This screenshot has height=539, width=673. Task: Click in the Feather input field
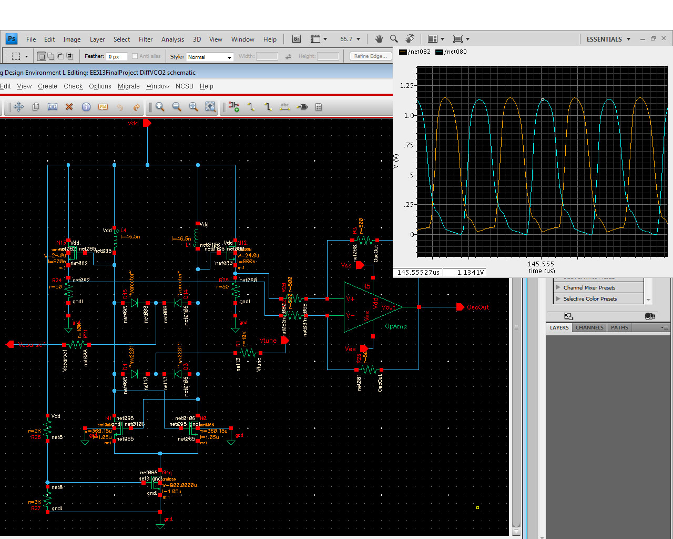tap(117, 57)
